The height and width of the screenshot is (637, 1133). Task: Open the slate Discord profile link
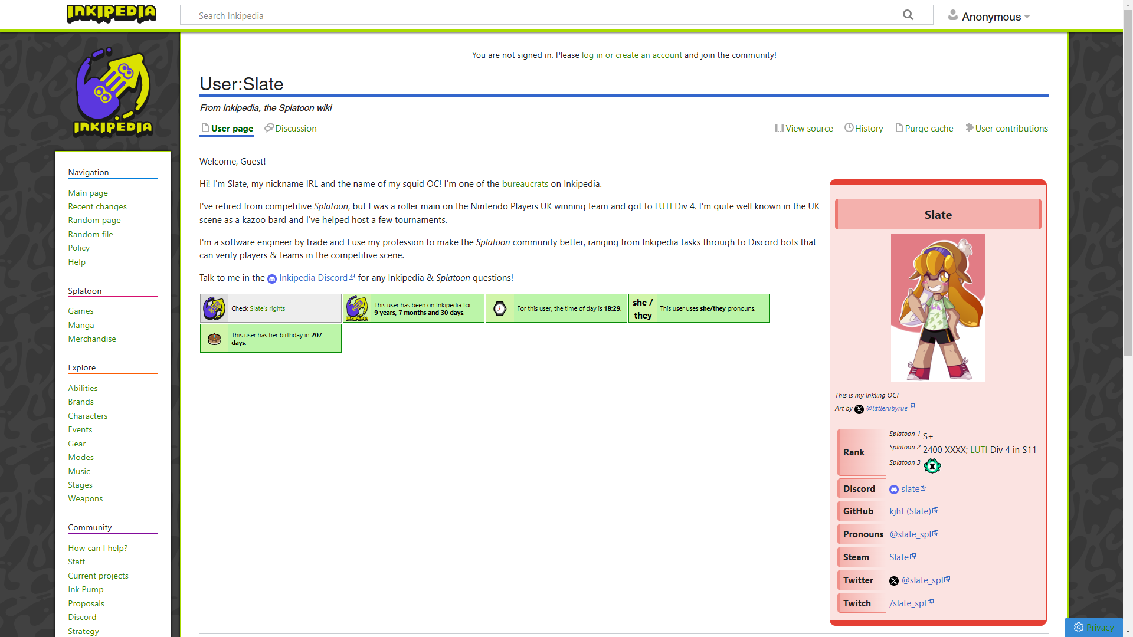pyautogui.click(x=911, y=489)
